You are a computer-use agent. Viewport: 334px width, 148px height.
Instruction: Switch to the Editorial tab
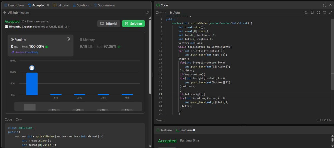point(61,5)
